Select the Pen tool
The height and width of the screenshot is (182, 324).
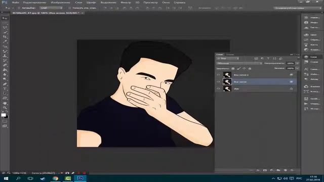pos(5,84)
